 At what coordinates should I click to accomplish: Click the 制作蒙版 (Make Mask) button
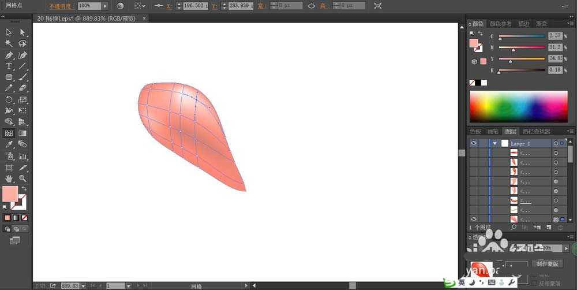(x=548, y=264)
